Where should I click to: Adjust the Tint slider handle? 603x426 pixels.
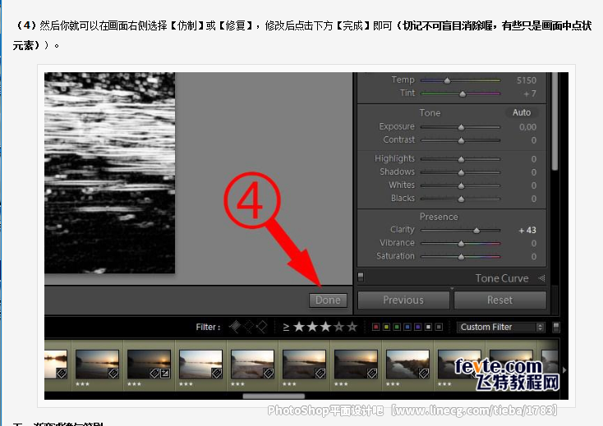click(463, 94)
